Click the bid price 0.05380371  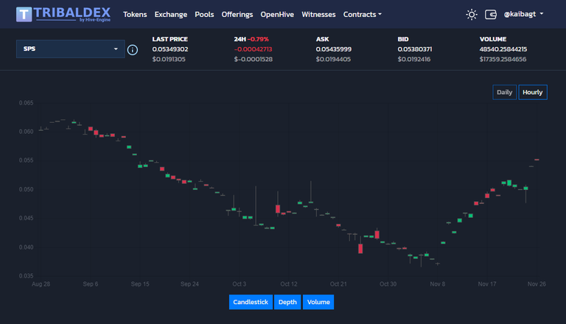(x=415, y=49)
